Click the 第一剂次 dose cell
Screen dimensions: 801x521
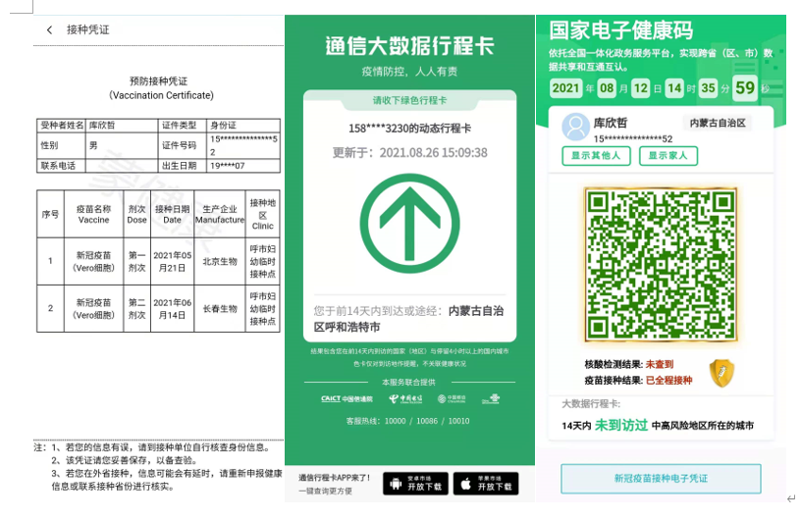point(136,262)
